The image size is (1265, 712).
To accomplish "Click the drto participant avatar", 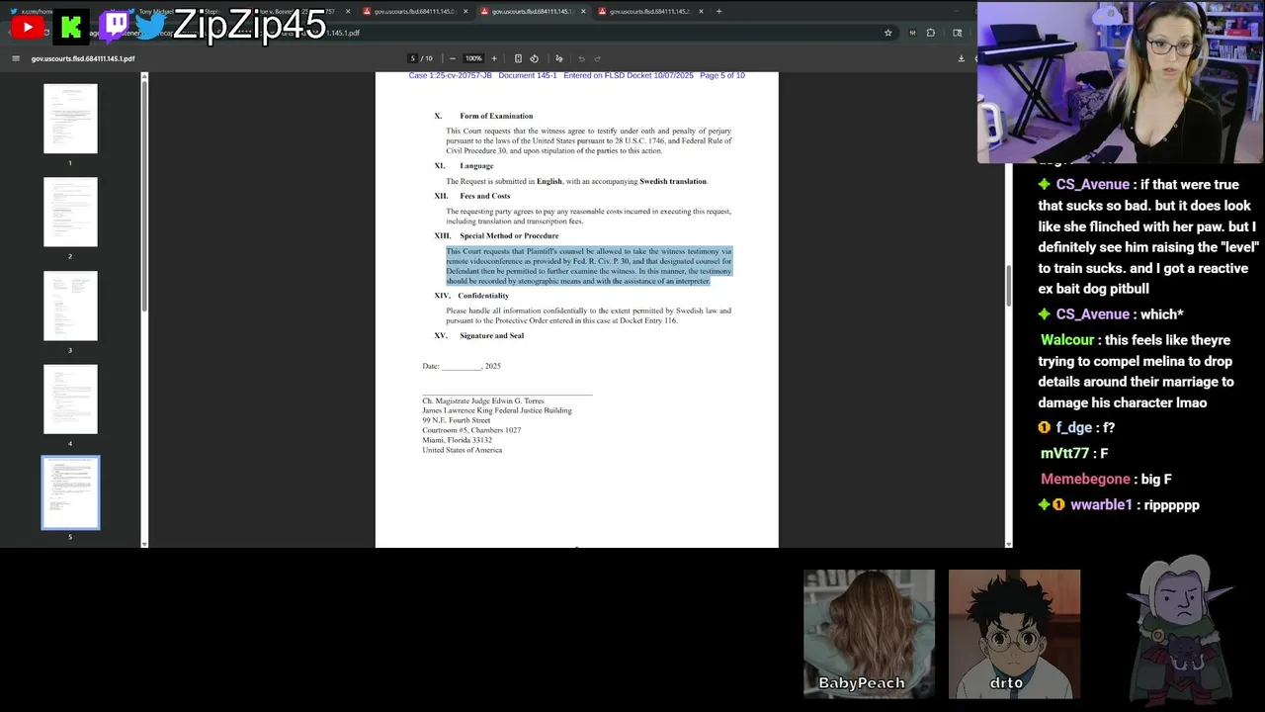I will tap(1014, 633).
